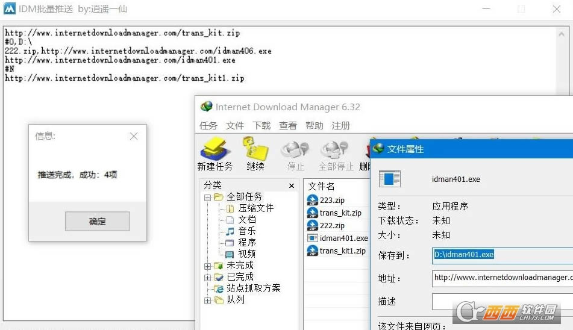Click the 停止 stop toolbar icon

pos(295,150)
